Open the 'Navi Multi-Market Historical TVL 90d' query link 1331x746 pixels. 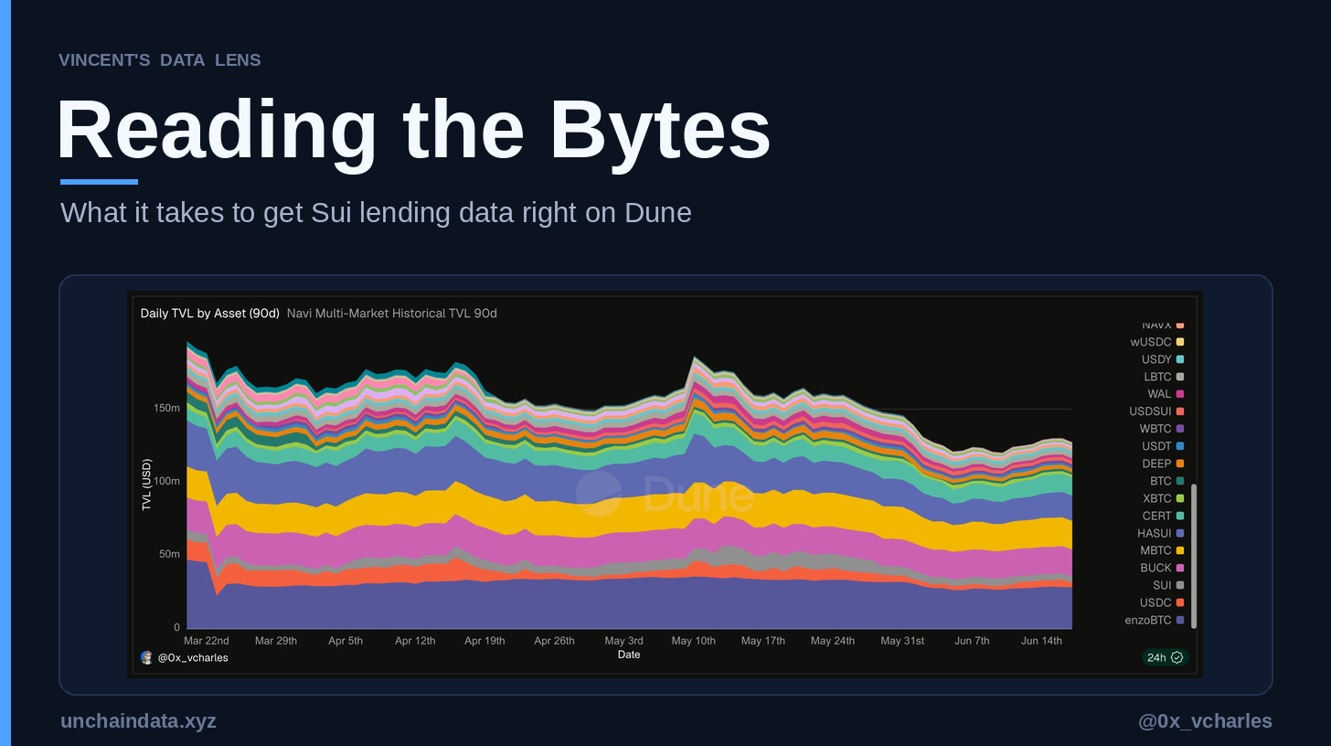click(x=392, y=313)
